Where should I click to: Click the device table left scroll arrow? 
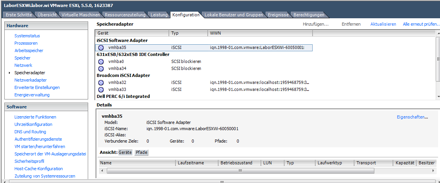(x=102, y=171)
